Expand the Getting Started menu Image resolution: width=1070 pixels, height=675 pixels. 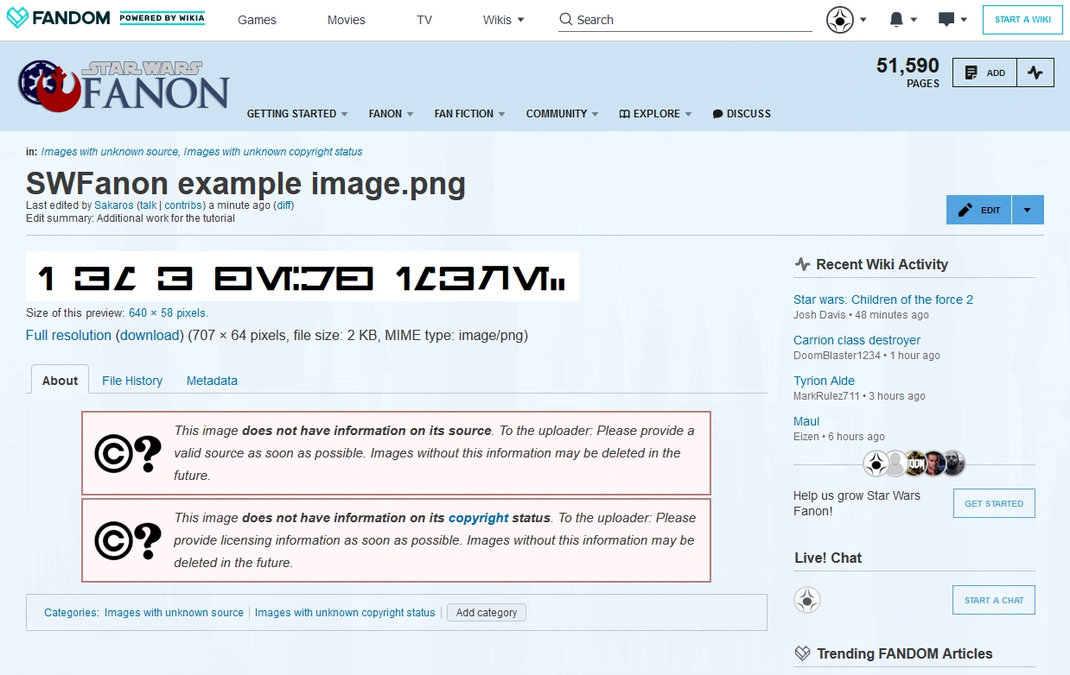coord(297,113)
